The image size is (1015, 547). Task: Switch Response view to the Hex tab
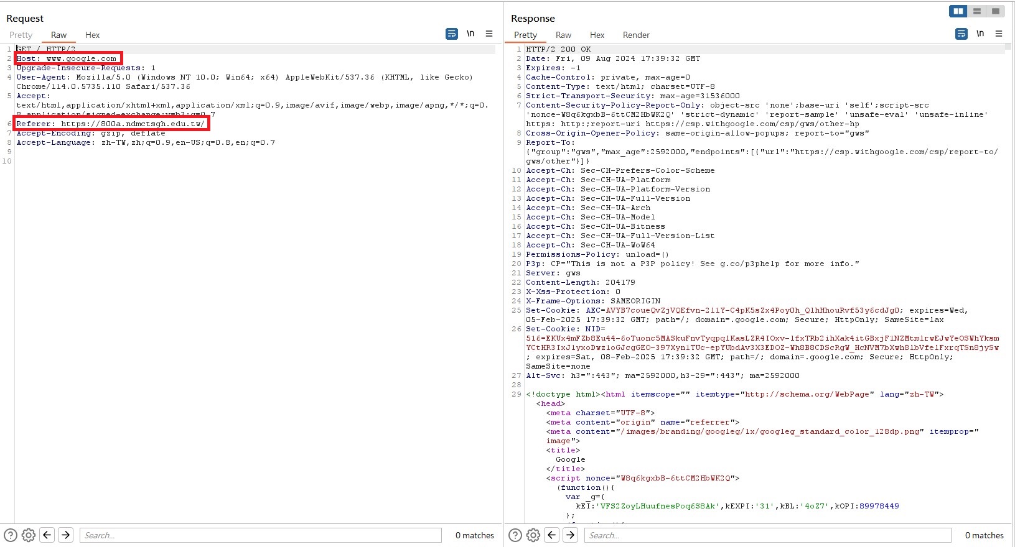click(597, 35)
